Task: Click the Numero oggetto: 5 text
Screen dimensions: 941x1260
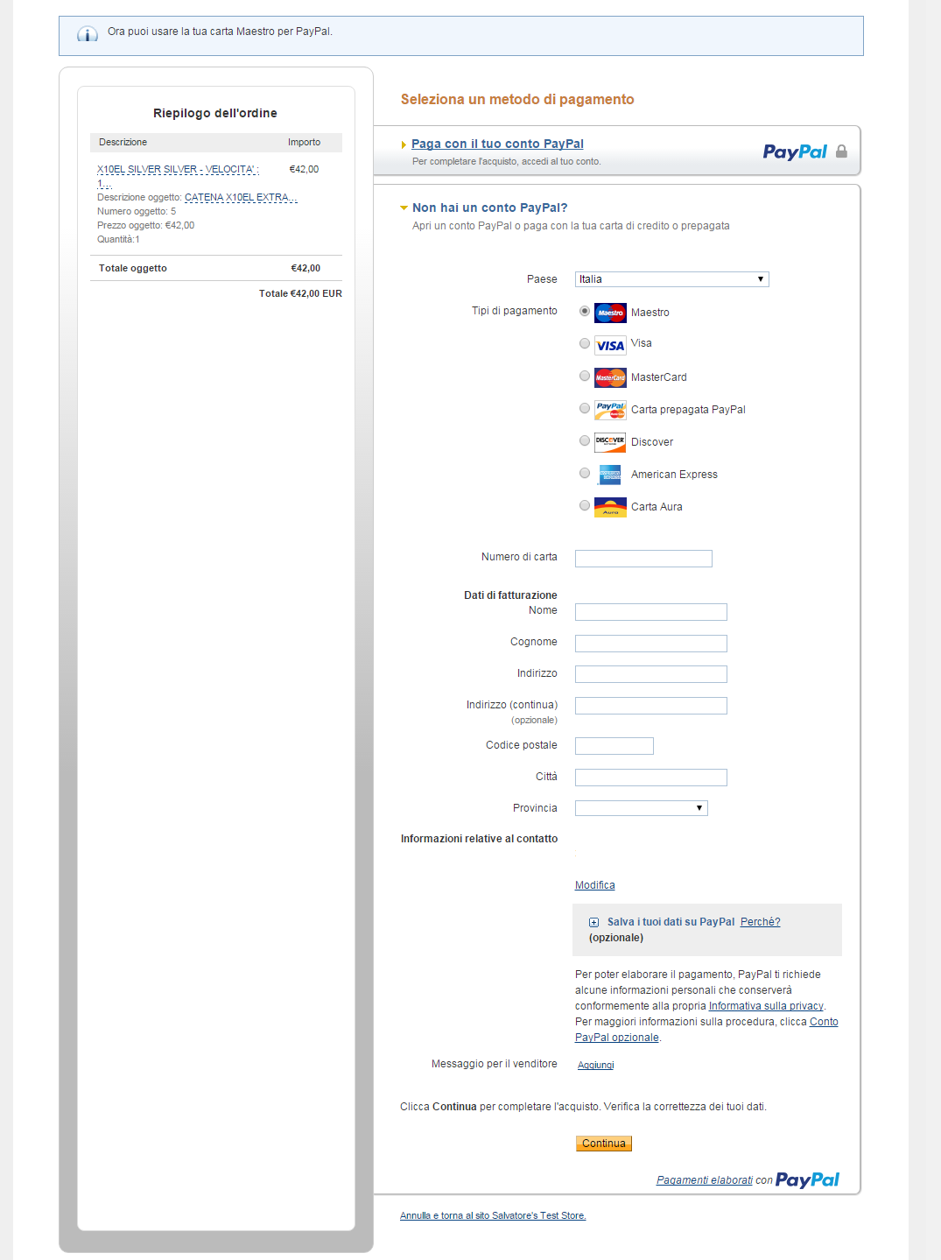Action: (137, 211)
